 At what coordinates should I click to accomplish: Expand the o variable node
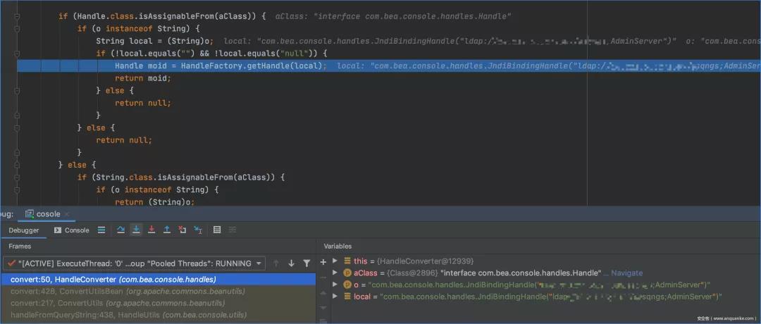pos(335,285)
